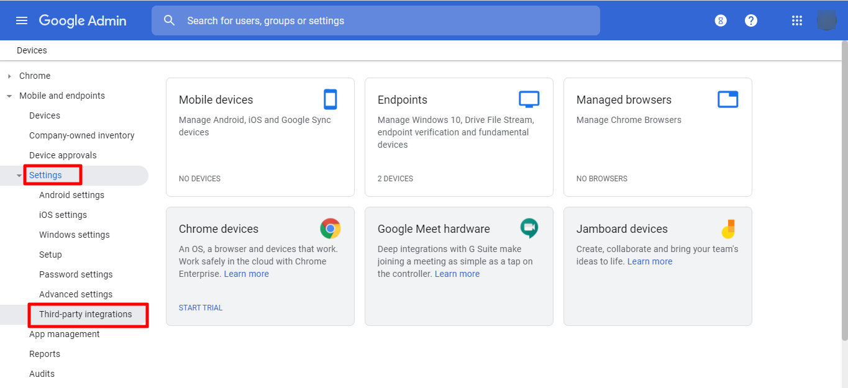Open Password settings

coord(76,274)
